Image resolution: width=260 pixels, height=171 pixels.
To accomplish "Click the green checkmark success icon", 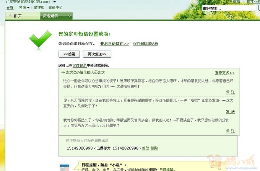I will [41, 39].
